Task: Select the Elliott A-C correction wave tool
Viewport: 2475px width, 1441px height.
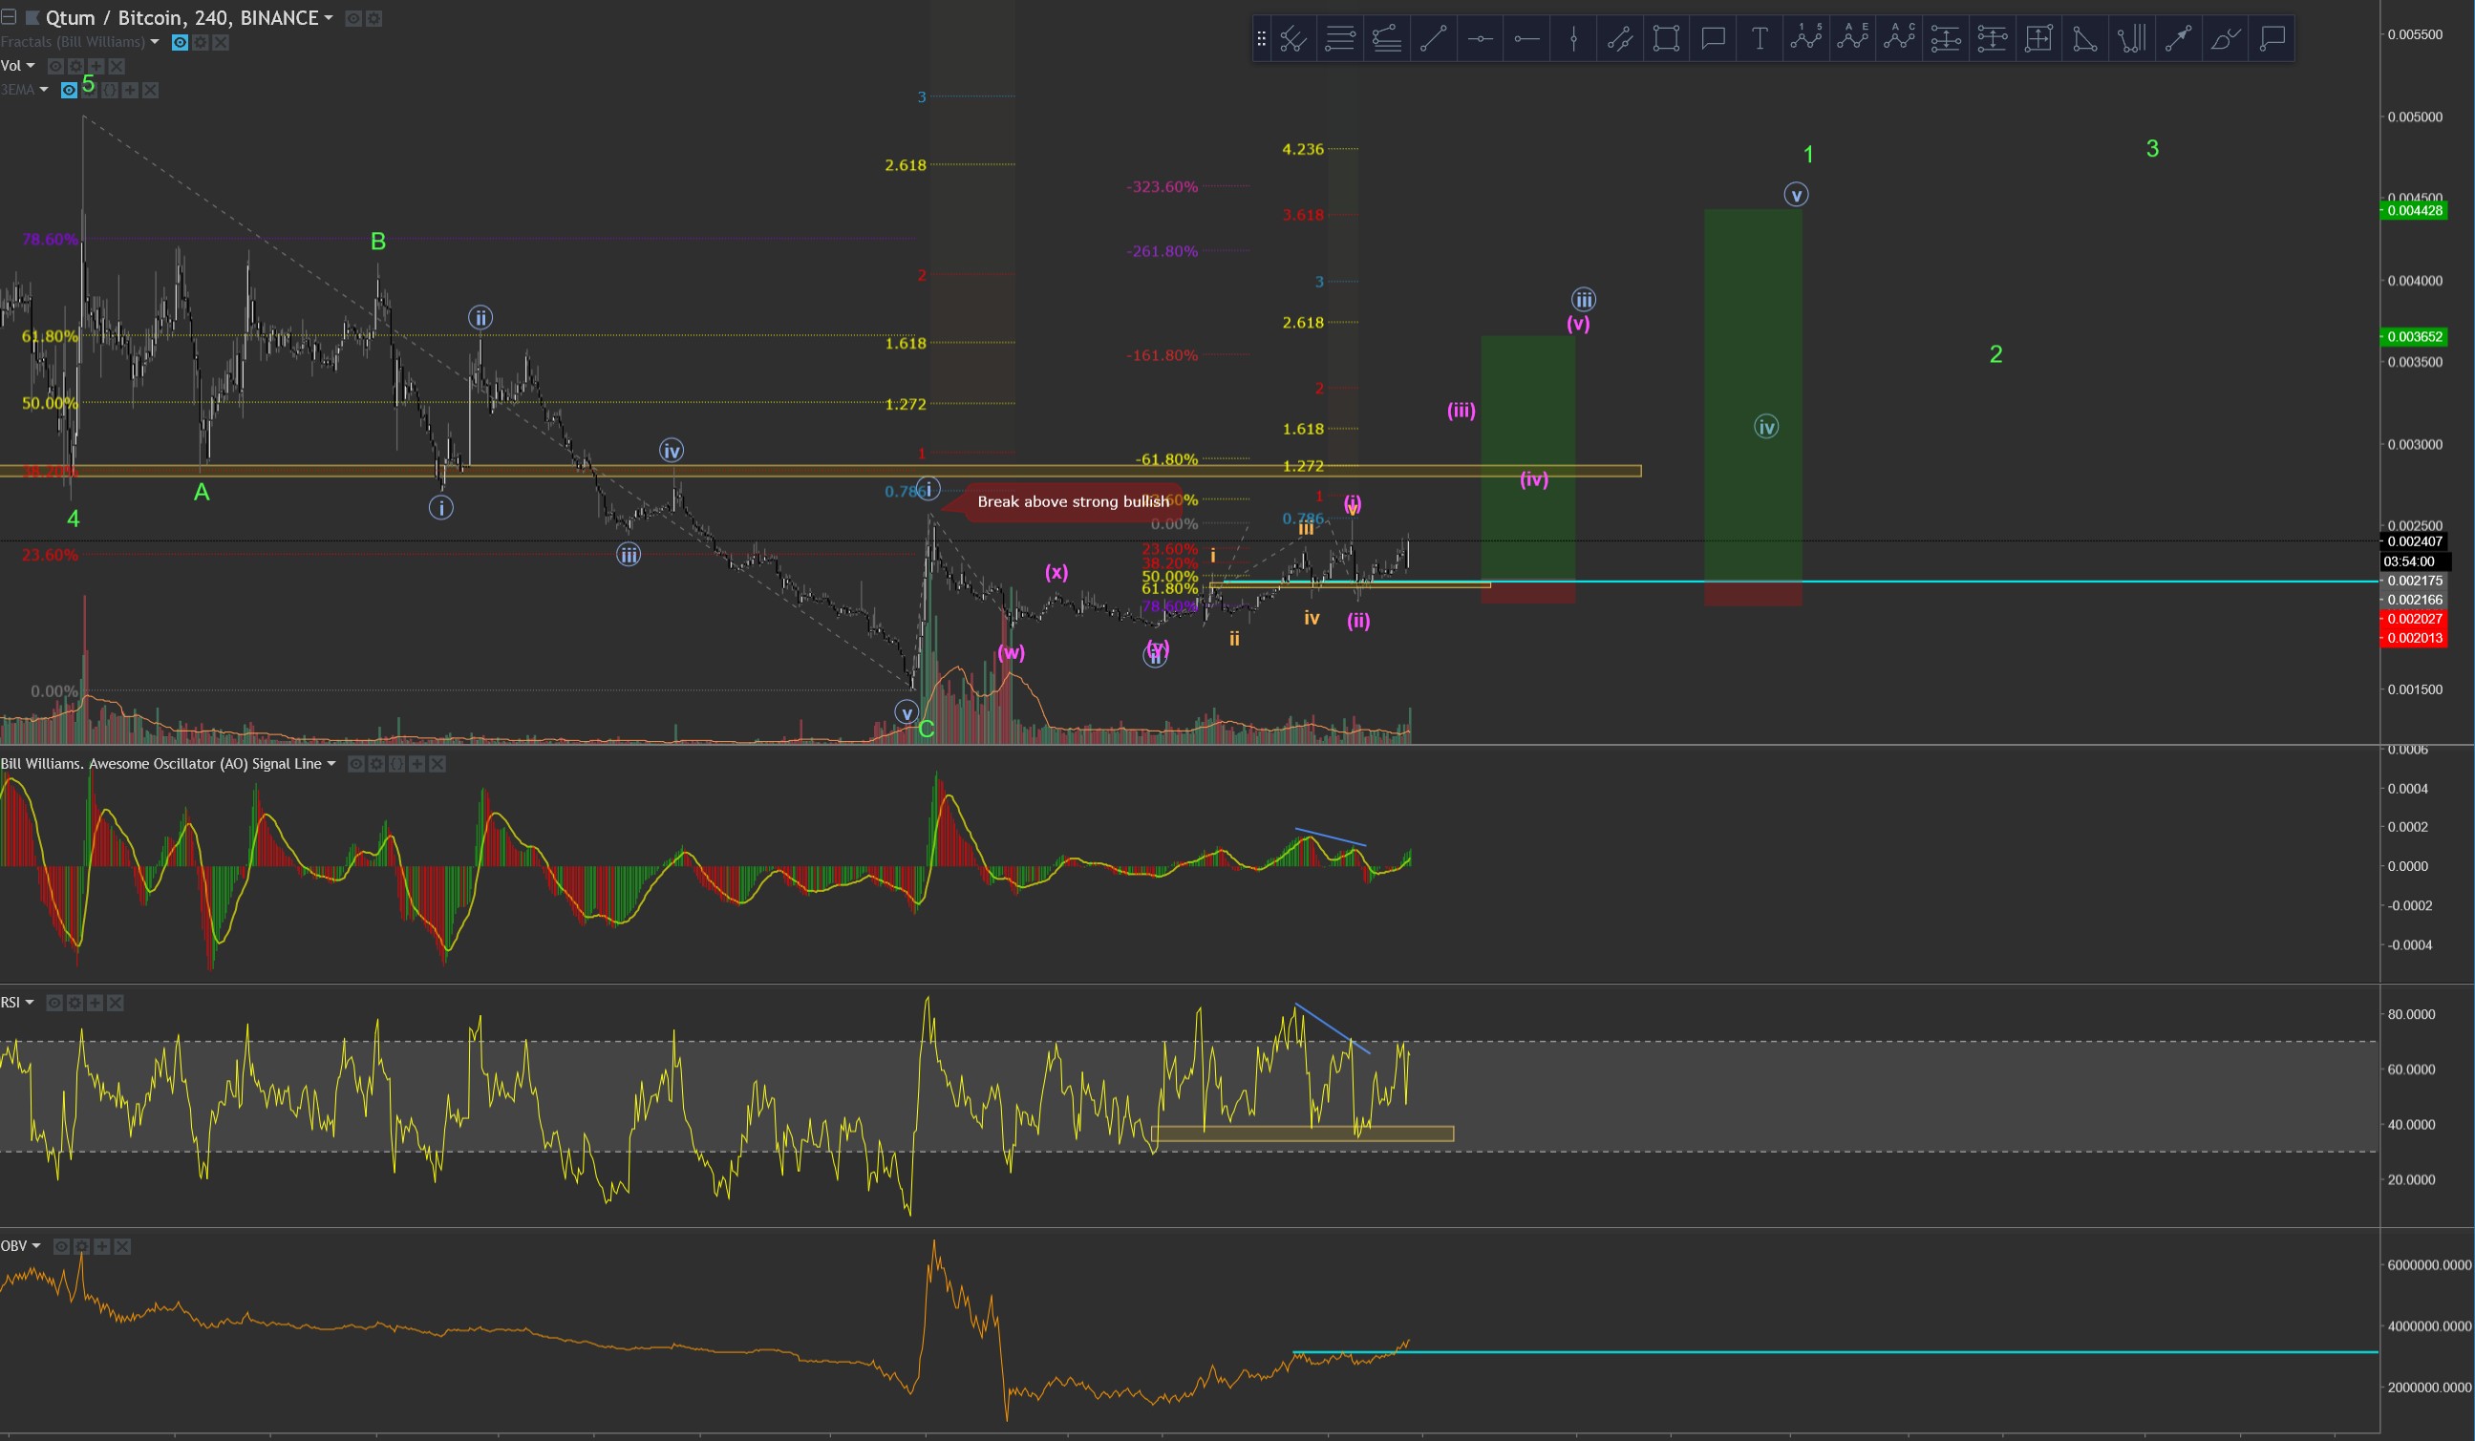Action: (1899, 39)
